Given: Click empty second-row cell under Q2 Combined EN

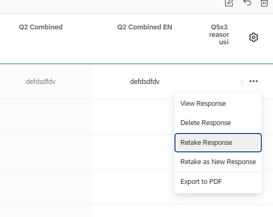Looking at the screenshot, I should pyautogui.click(x=133, y=117).
